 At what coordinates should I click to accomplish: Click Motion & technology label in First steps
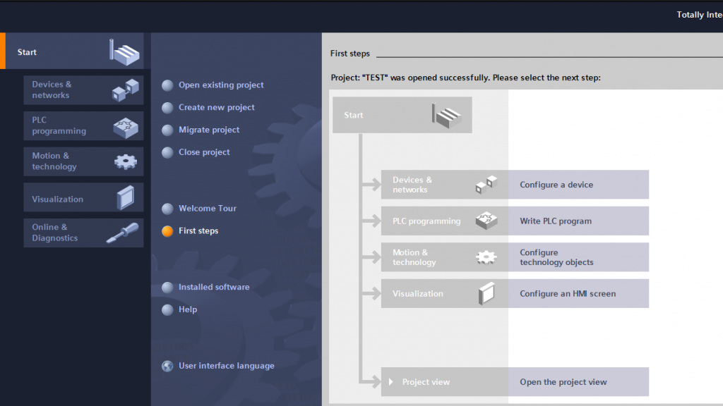(414, 257)
